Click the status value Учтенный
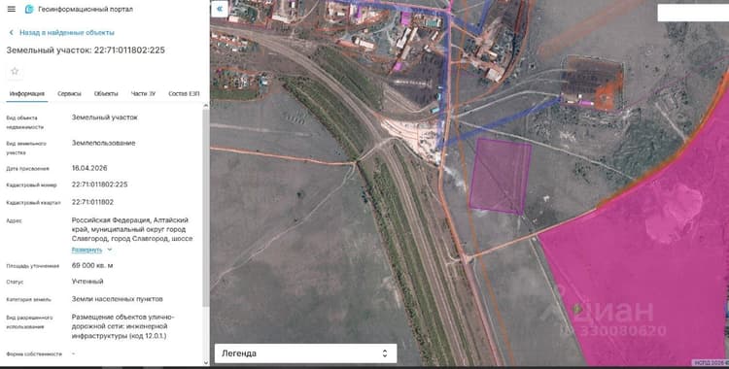729x369 pixels. point(87,282)
